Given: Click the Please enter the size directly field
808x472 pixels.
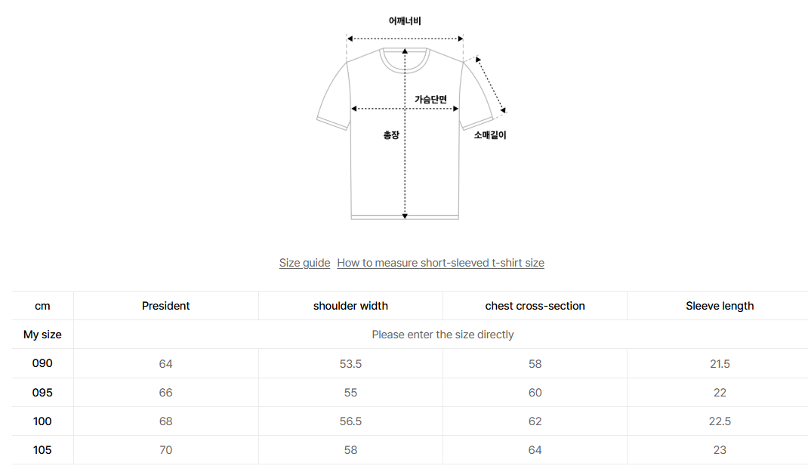Looking at the screenshot, I should click(x=443, y=335).
